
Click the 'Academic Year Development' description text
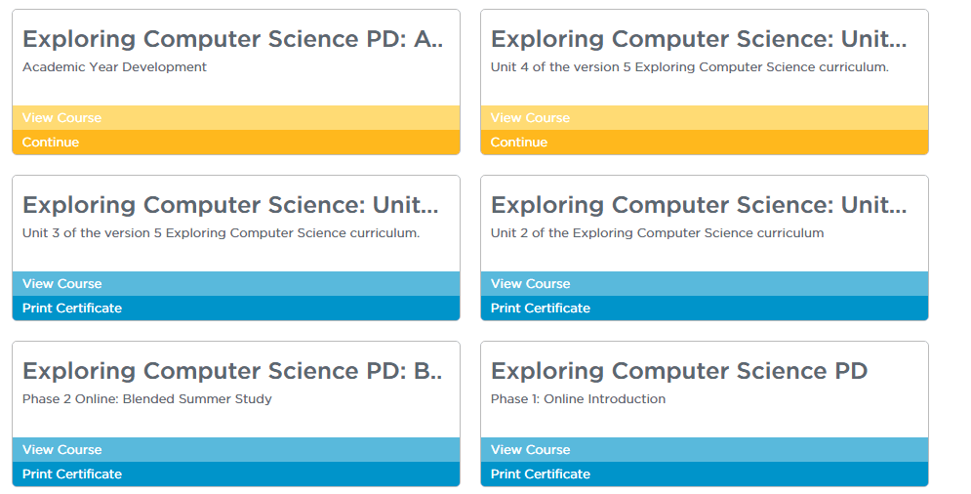[114, 67]
